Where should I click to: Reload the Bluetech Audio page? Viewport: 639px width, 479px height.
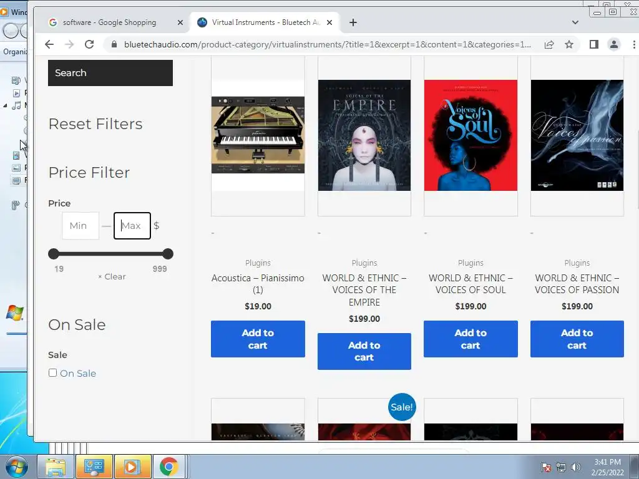coord(89,44)
